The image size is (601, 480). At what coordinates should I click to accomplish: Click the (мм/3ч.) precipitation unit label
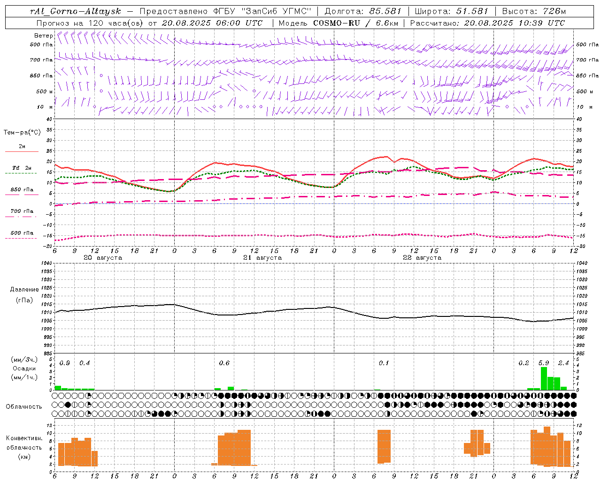[x=24, y=360]
